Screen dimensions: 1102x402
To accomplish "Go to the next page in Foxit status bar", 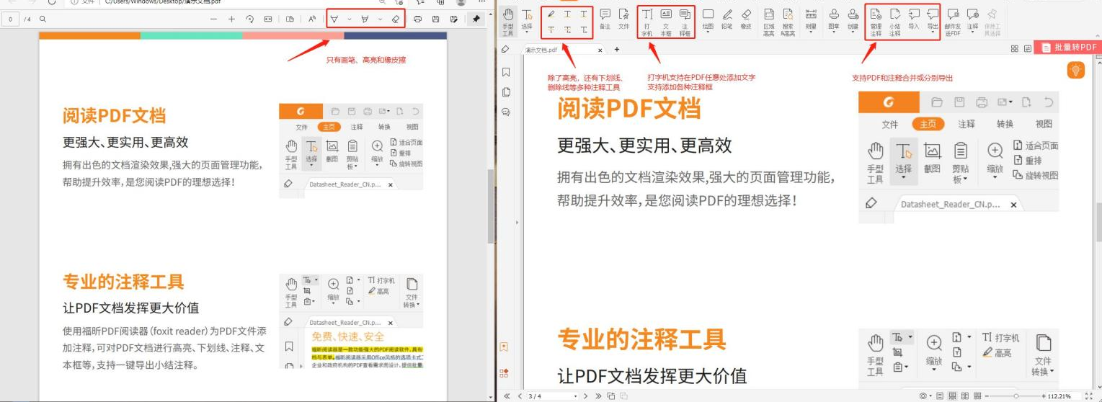I will (586, 396).
